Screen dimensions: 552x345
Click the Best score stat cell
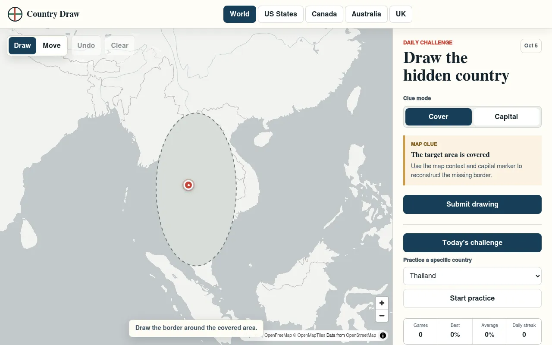point(455,331)
